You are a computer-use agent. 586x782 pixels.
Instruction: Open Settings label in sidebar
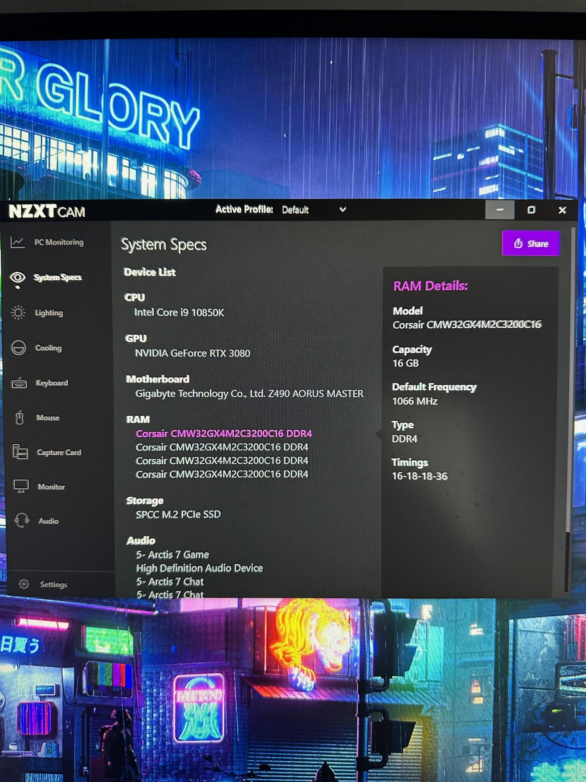coord(53,584)
